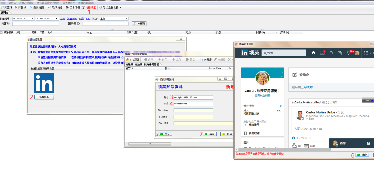Click 确定 in 领英账号资料 dialog

point(210,134)
